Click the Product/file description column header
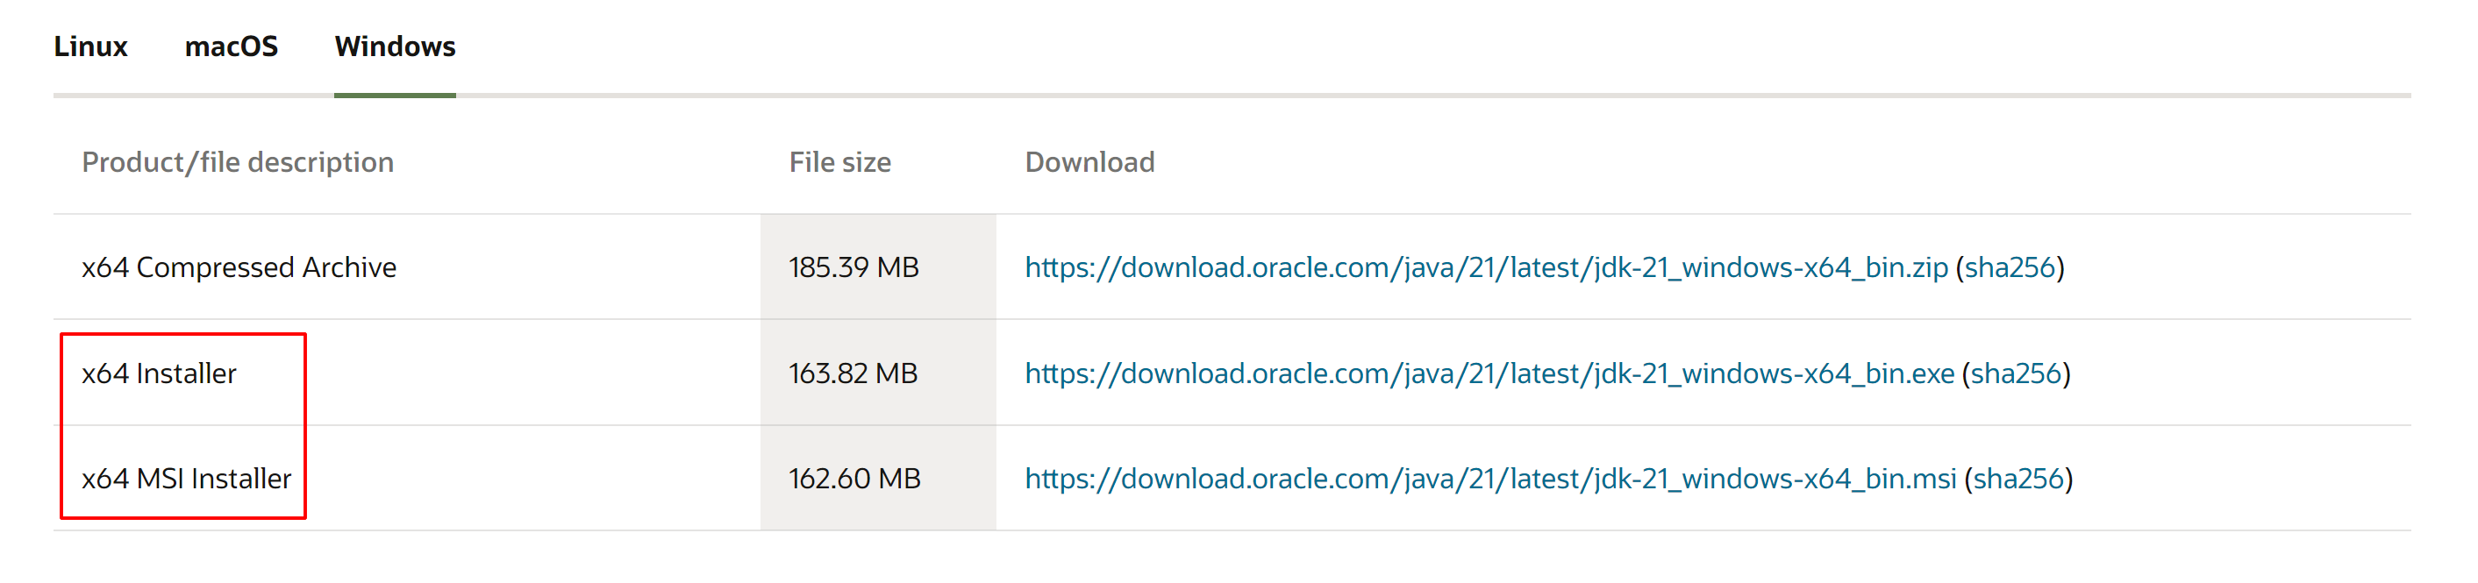 point(238,162)
